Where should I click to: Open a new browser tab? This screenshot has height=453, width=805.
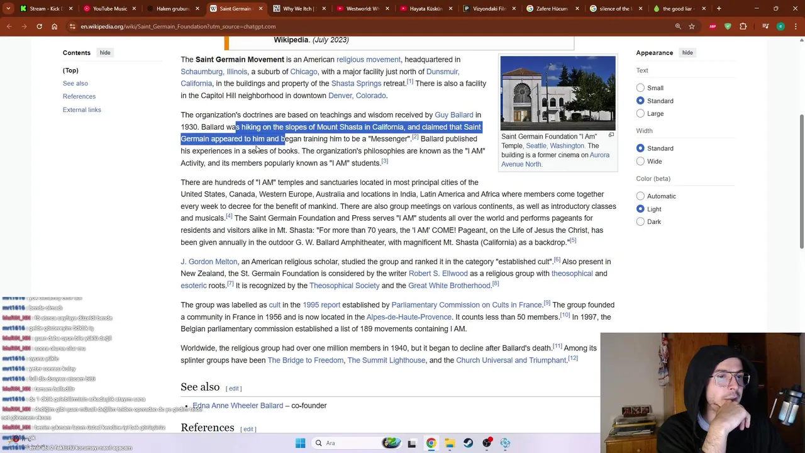719,9
